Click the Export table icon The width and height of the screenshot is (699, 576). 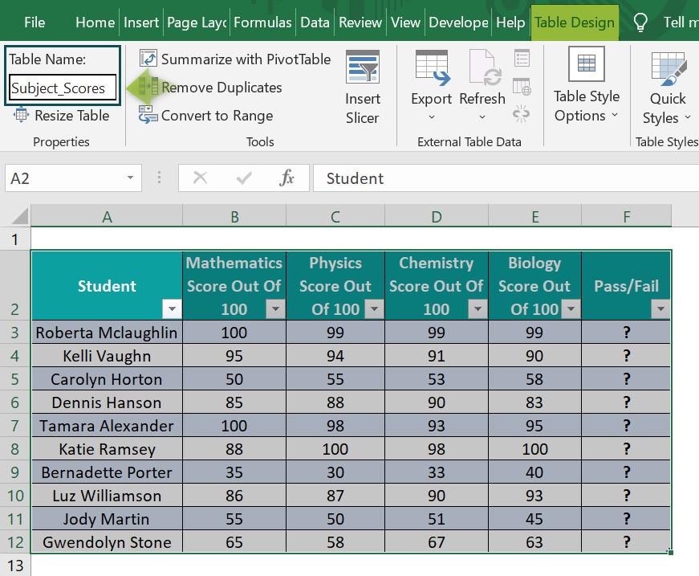pyautogui.click(x=433, y=67)
